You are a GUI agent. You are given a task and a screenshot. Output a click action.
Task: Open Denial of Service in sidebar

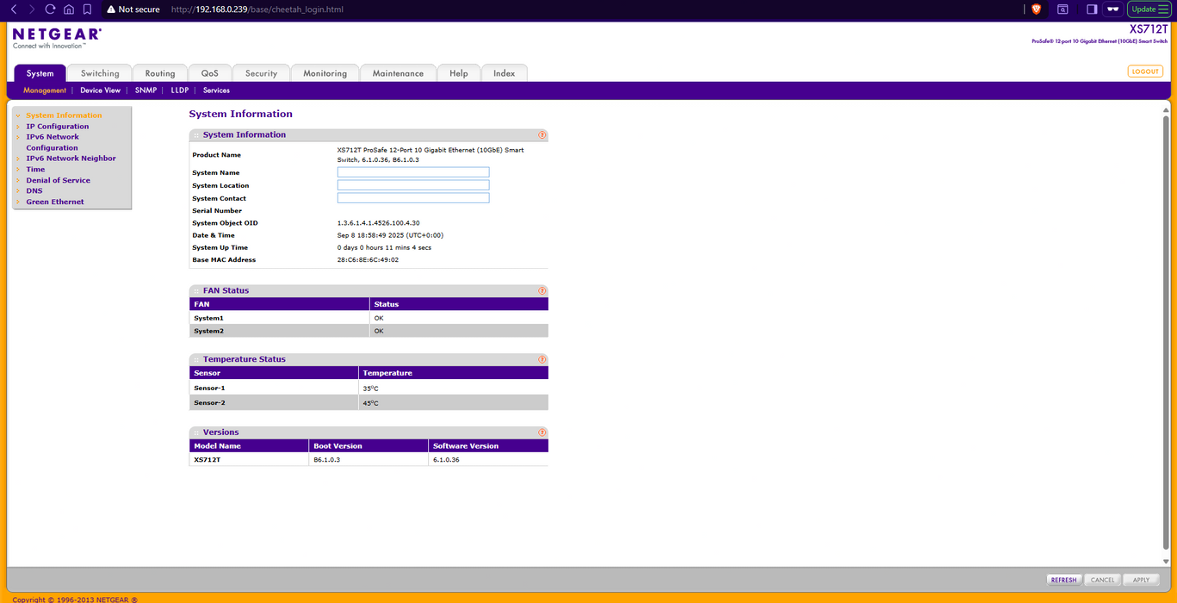(x=58, y=181)
